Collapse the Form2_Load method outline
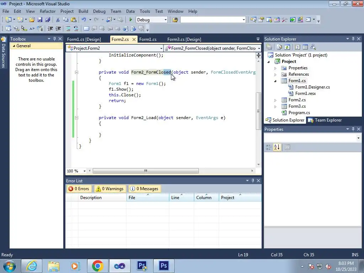The width and height of the screenshot is (364, 273). pyautogui.click(x=76, y=118)
